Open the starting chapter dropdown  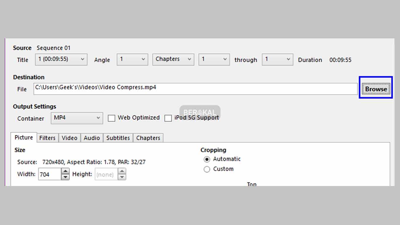coord(214,59)
